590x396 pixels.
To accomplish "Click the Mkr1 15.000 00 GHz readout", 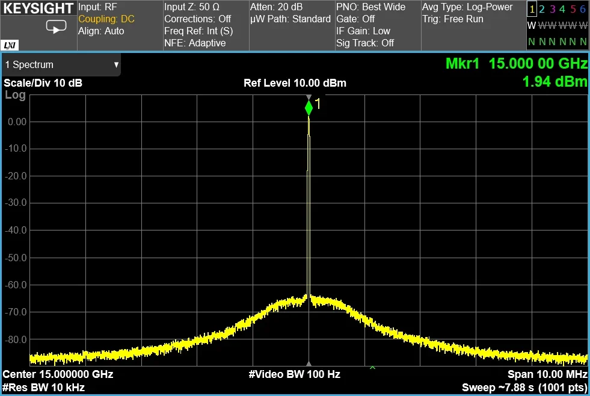I will click(x=516, y=64).
